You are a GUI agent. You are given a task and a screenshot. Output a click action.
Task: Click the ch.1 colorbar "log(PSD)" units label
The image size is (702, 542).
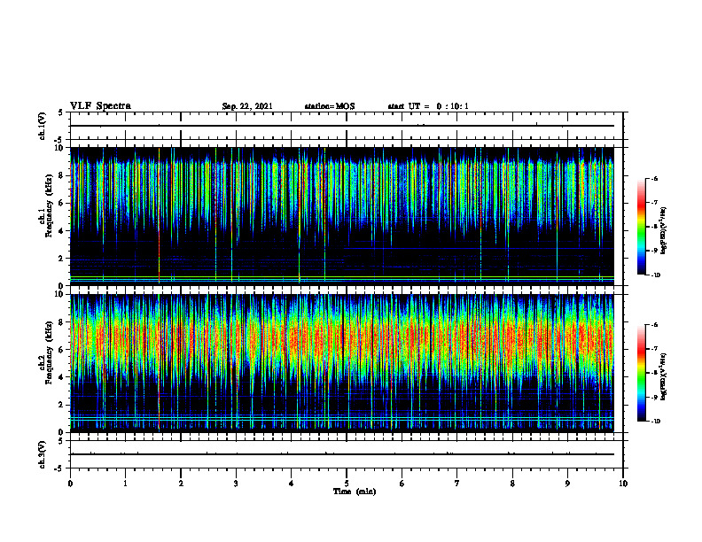point(665,230)
